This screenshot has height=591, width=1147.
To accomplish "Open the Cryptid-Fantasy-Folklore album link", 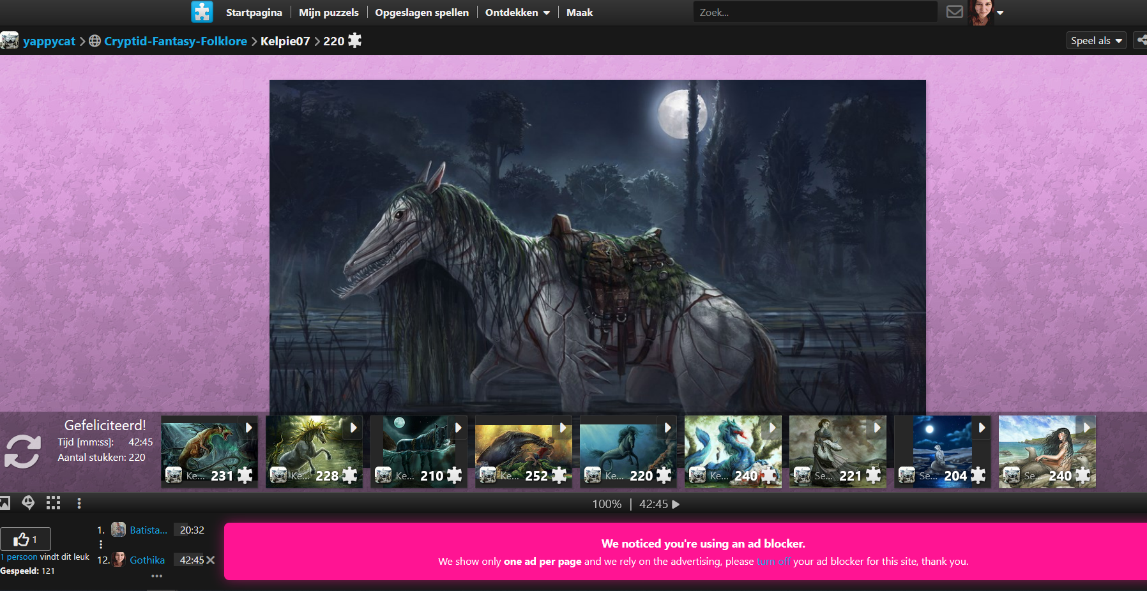I will coord(176,41).
